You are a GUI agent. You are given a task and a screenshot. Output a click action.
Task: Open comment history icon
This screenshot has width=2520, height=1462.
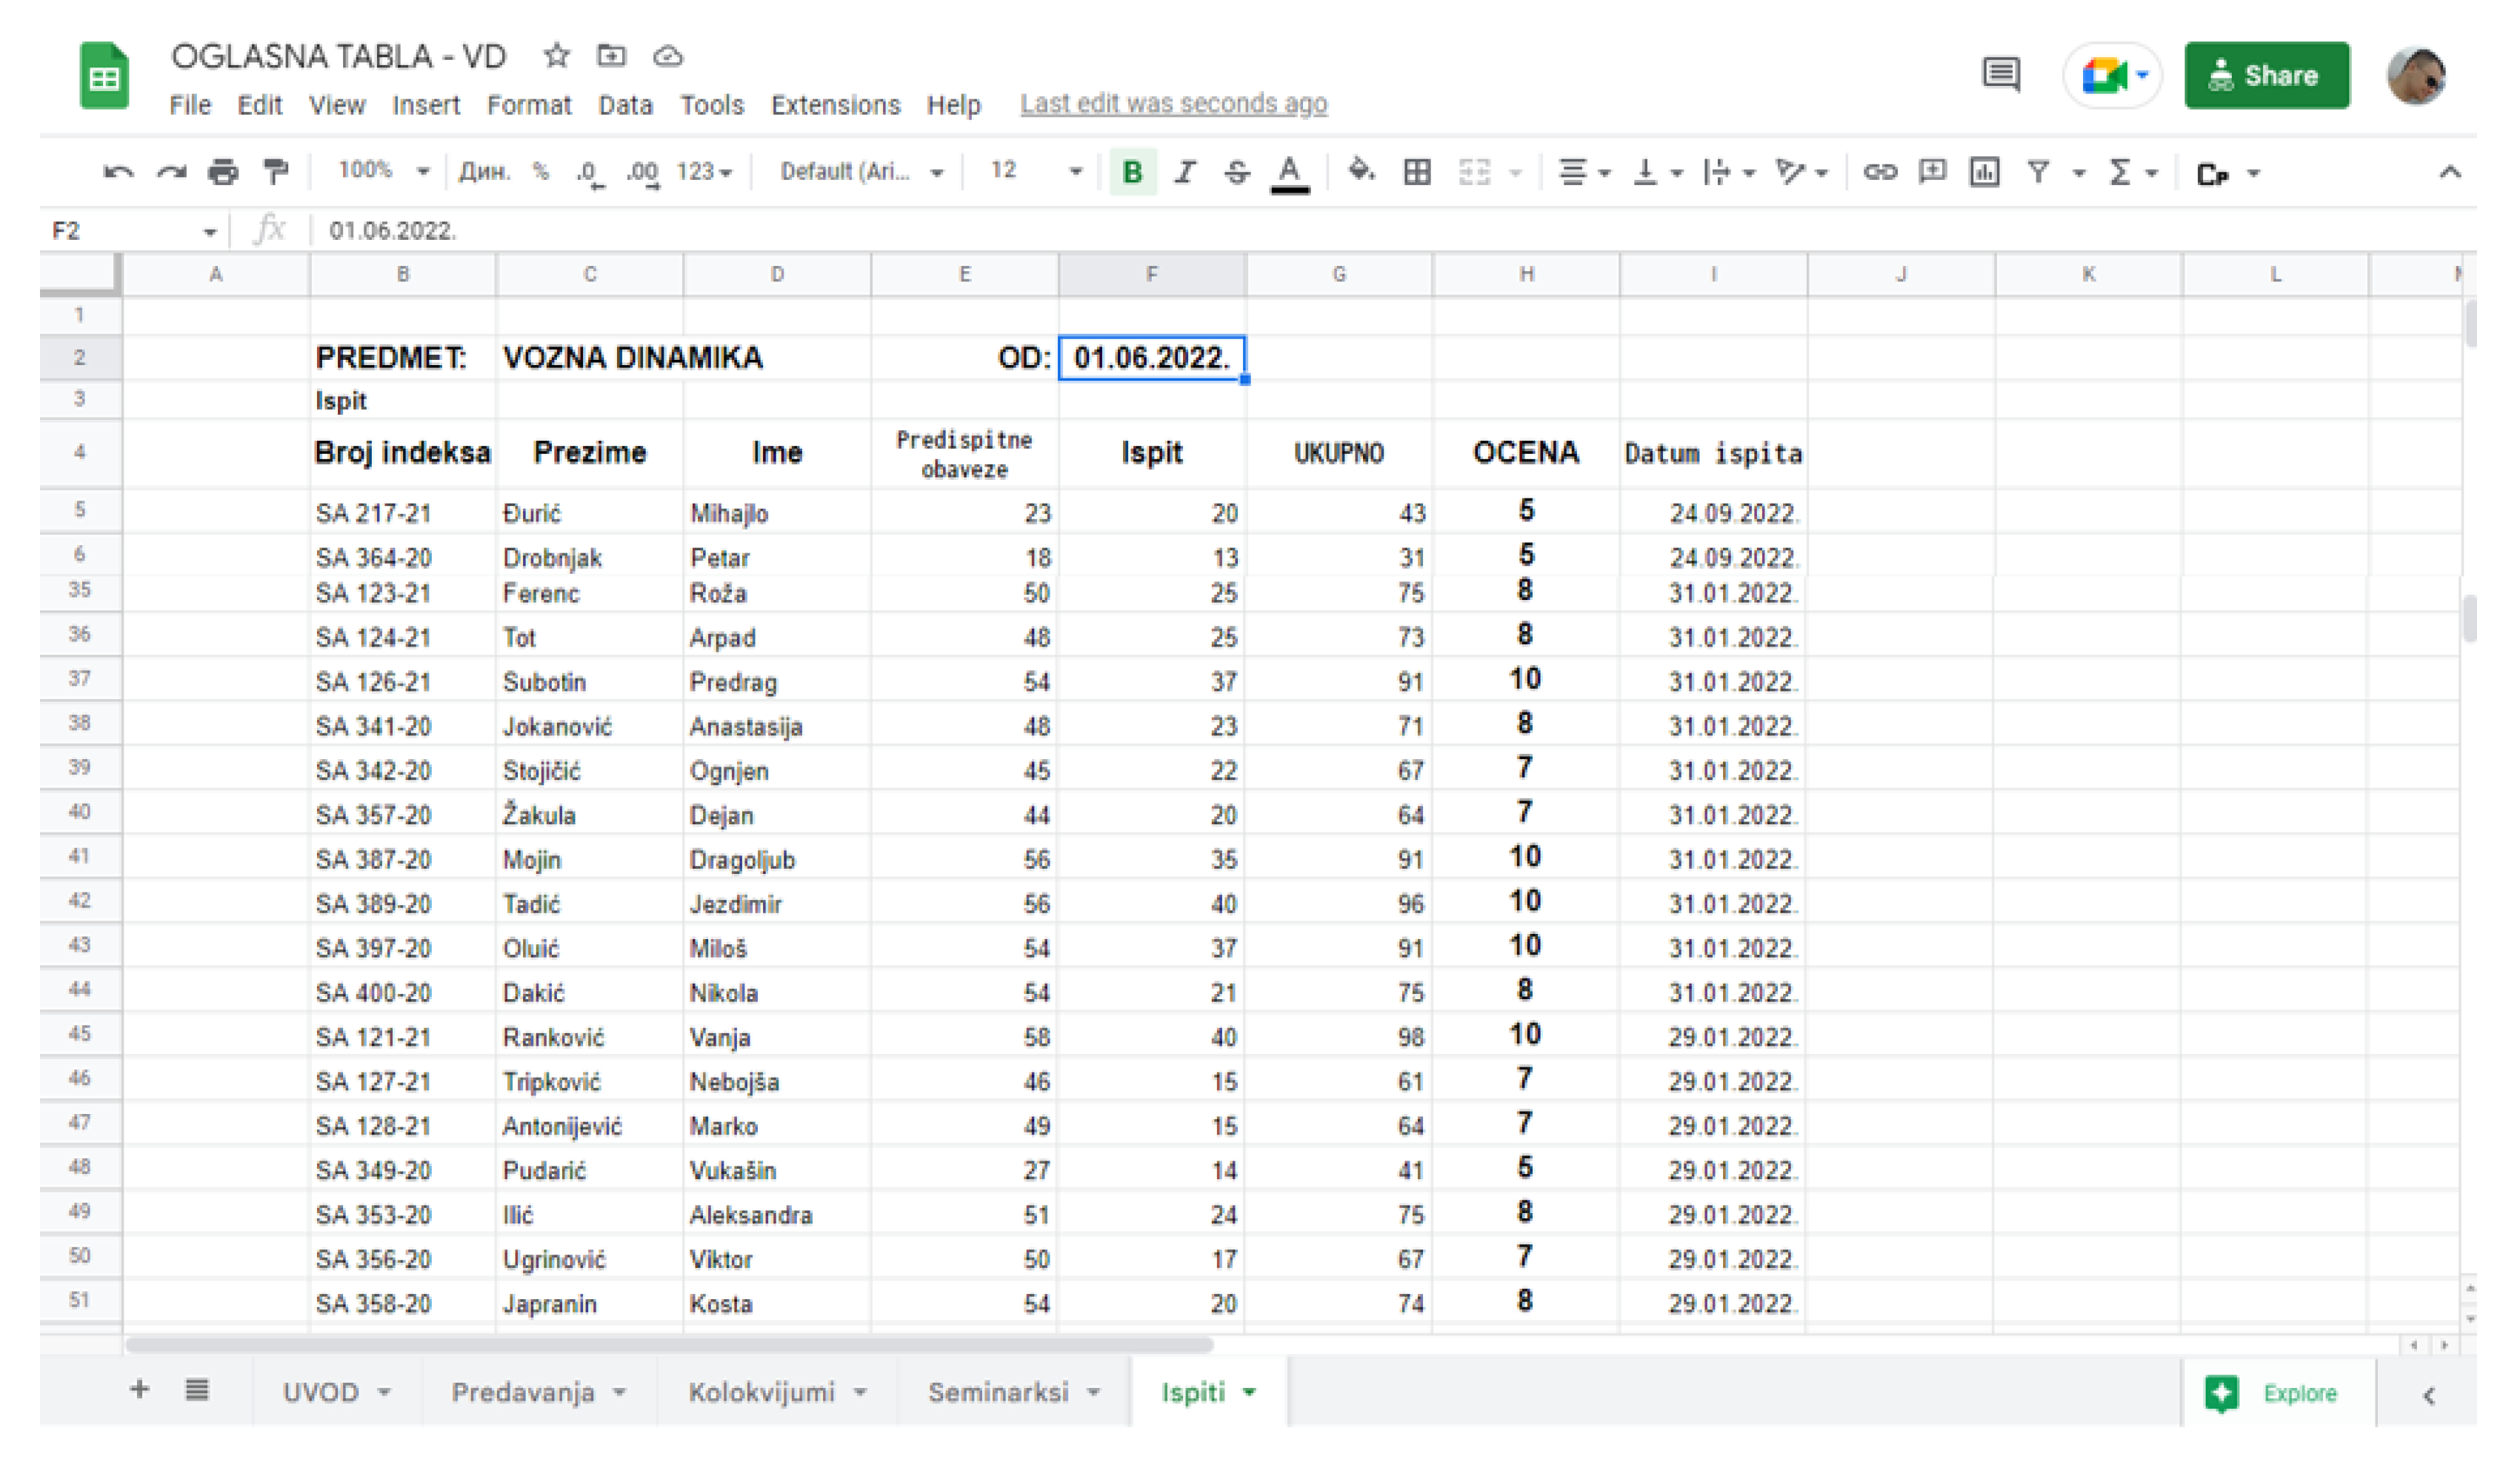[2001, 75]
